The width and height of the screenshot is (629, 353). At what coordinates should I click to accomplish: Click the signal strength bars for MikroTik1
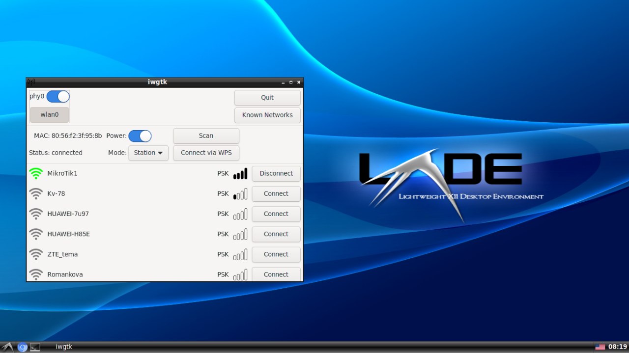[x=240, y=173]
